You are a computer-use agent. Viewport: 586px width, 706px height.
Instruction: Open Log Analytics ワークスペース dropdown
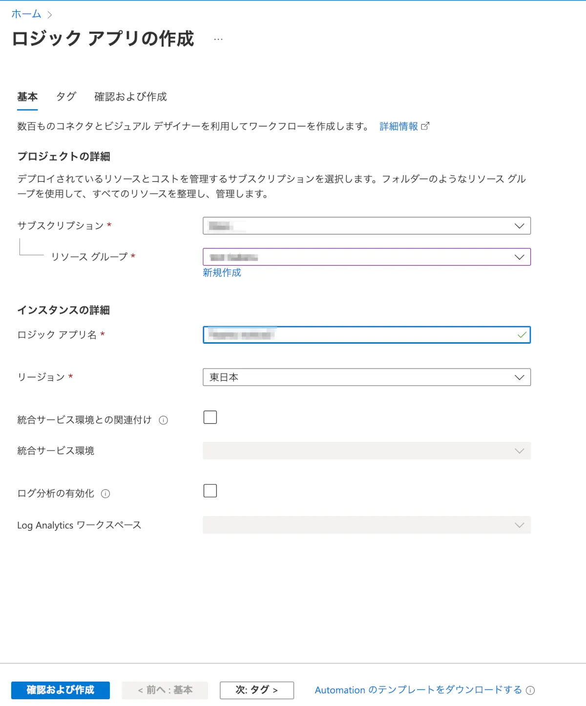[366, 525]
